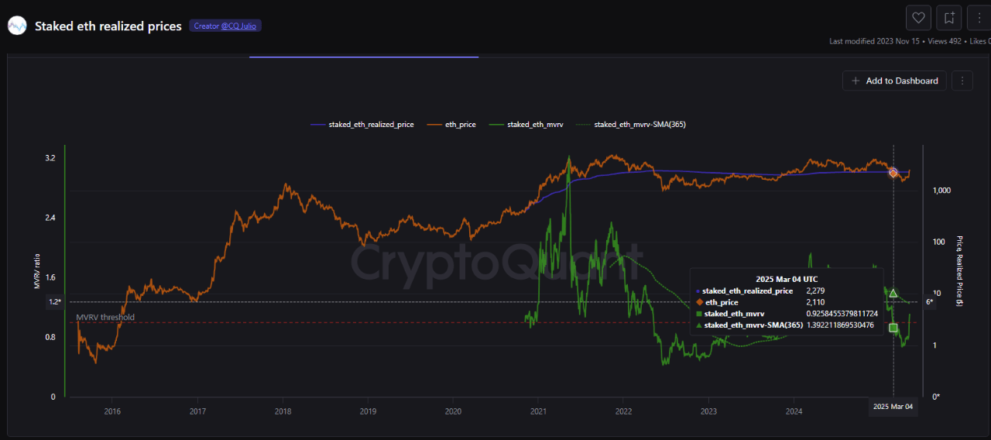Image resolution: width=991 pixels, height=440 pixels.
Task: Disable staked_eth_mvrv-SMA(365) legend series
Action: tap(631, 124)
